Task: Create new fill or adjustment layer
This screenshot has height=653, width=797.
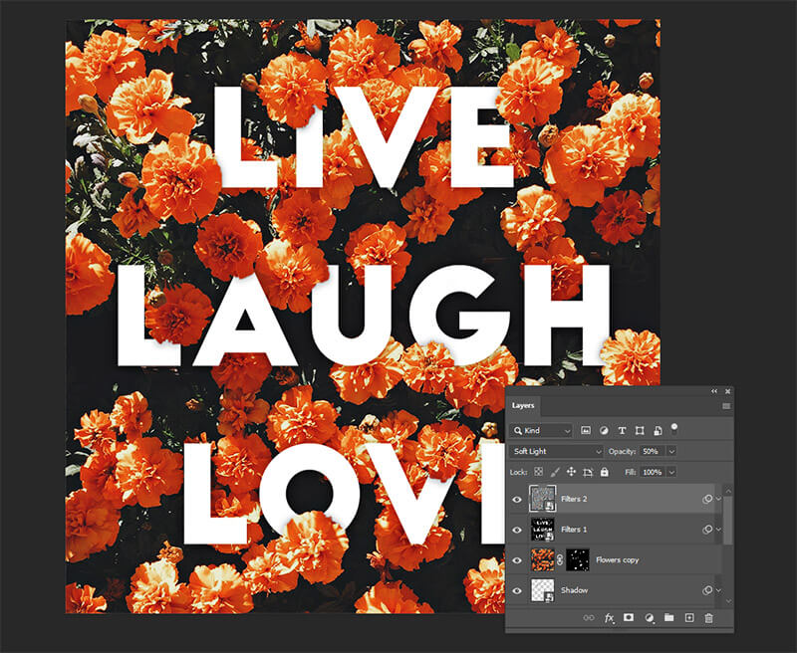Action: 649,618
